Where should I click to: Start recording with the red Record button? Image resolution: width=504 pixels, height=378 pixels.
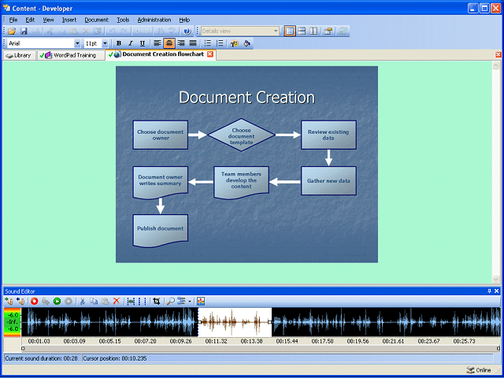pos(35,301)
